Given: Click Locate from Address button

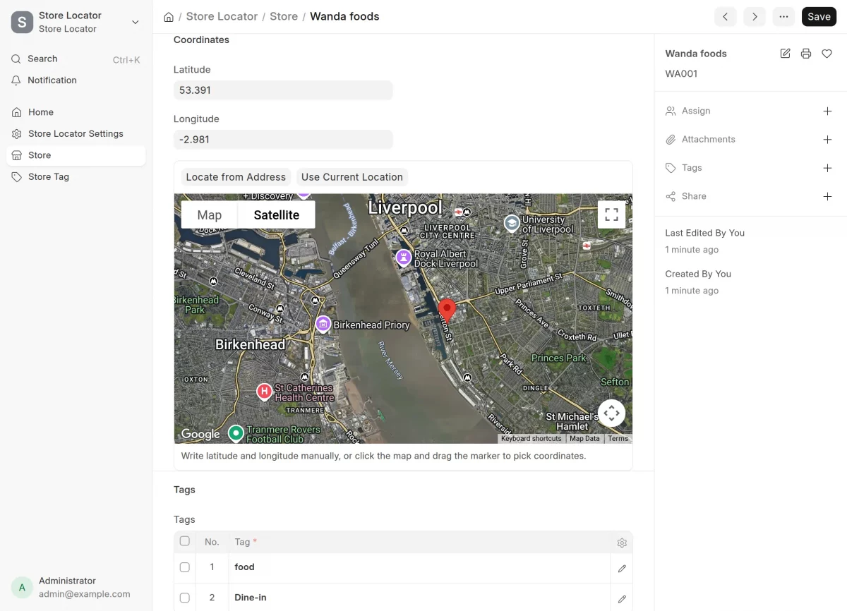Looking at the screenshot, I should point(236,177).
